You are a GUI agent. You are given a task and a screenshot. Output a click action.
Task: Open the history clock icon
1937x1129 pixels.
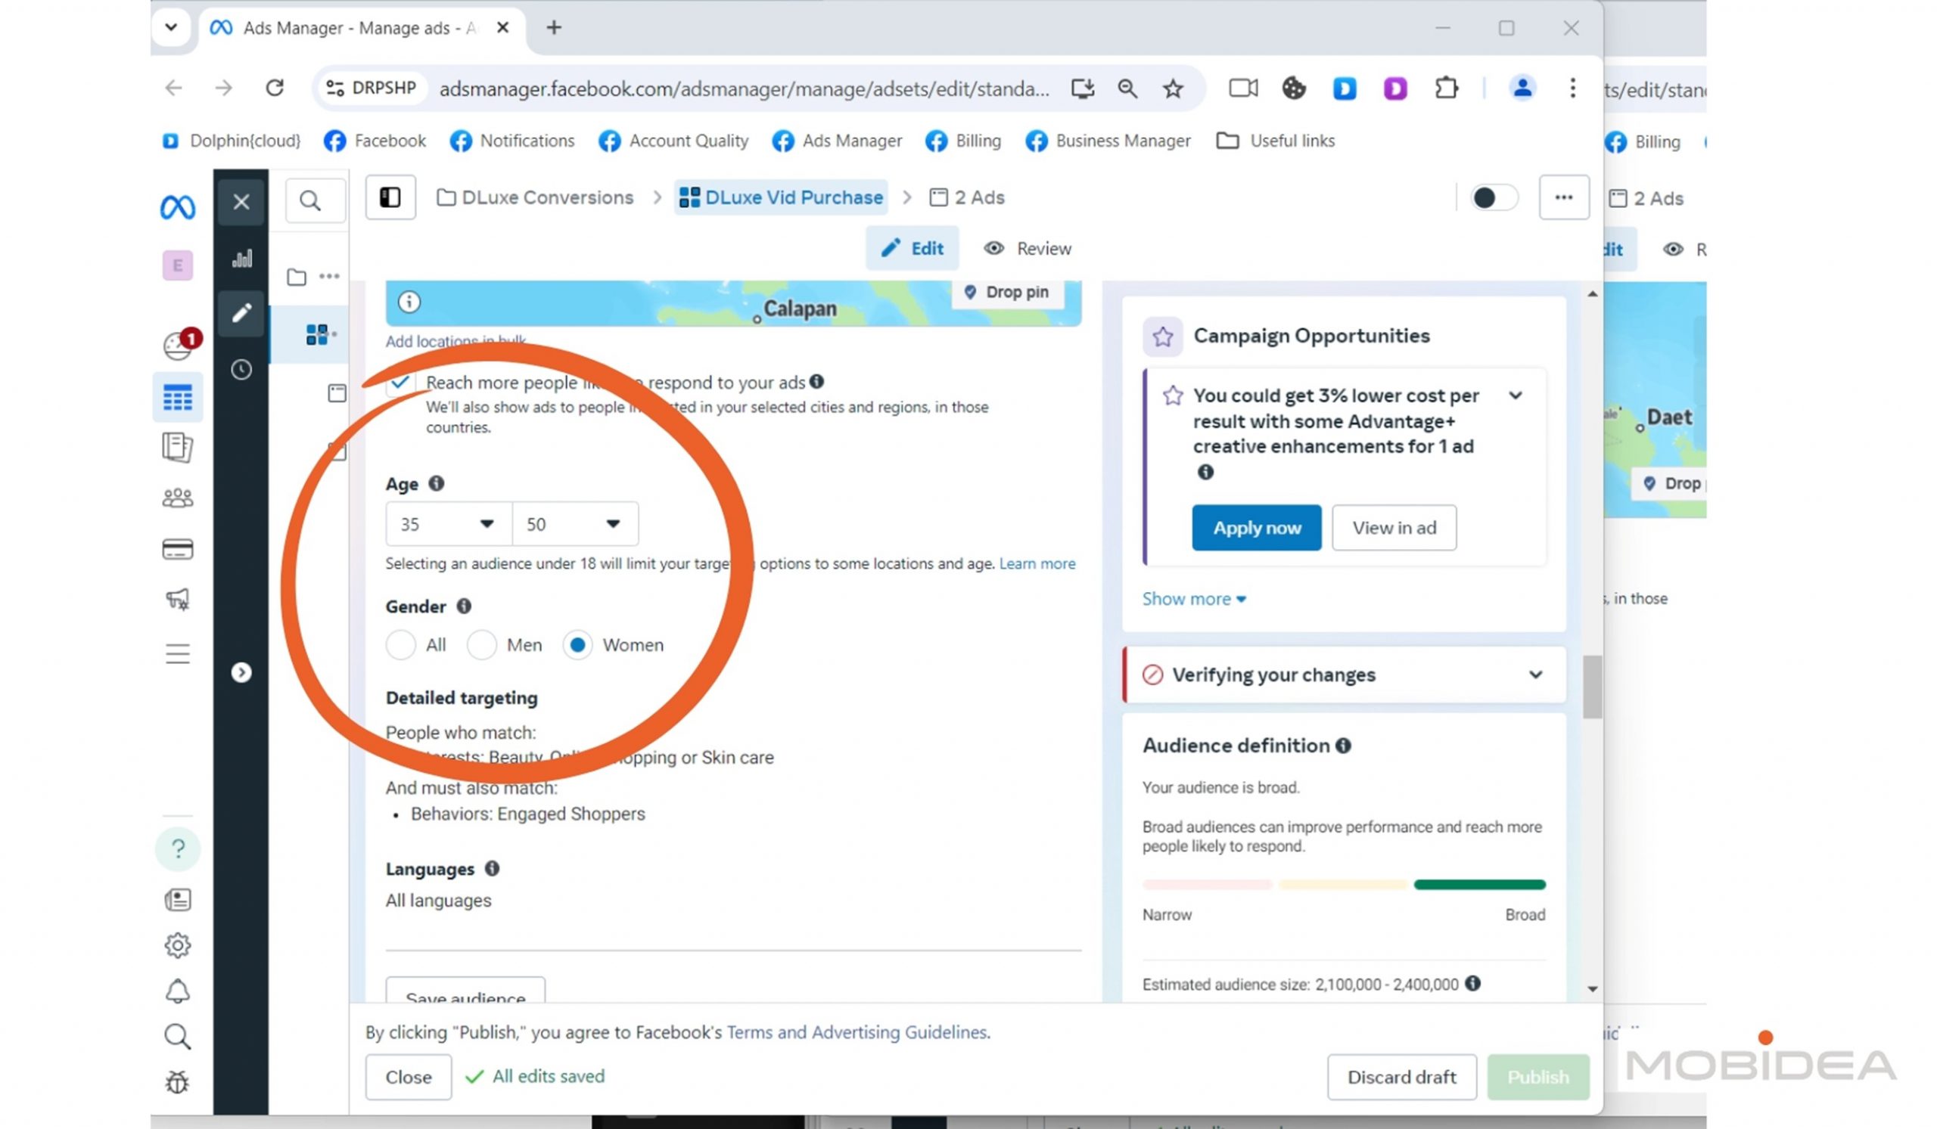[x=241, y=371]
